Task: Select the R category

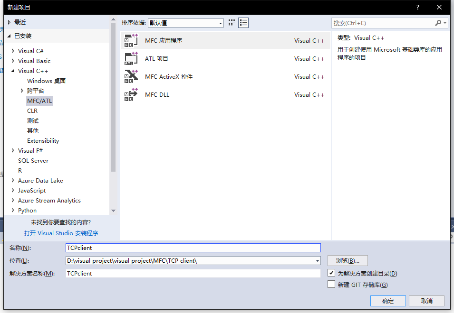Action: (20, 170)
